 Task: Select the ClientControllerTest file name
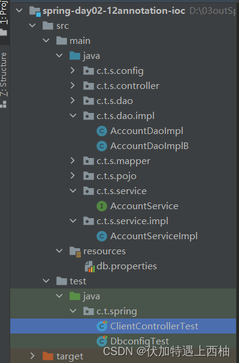pos(155,326)
